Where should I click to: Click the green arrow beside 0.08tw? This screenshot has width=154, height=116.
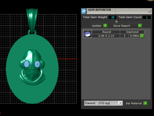pos(142,36)
